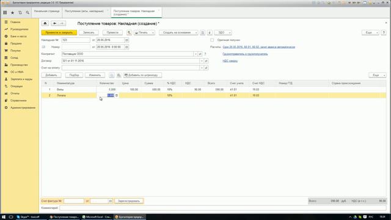Paste rows icon before Добавить по штрихкоду
Screen dimensions: 391x220
[x=119, y=75]
